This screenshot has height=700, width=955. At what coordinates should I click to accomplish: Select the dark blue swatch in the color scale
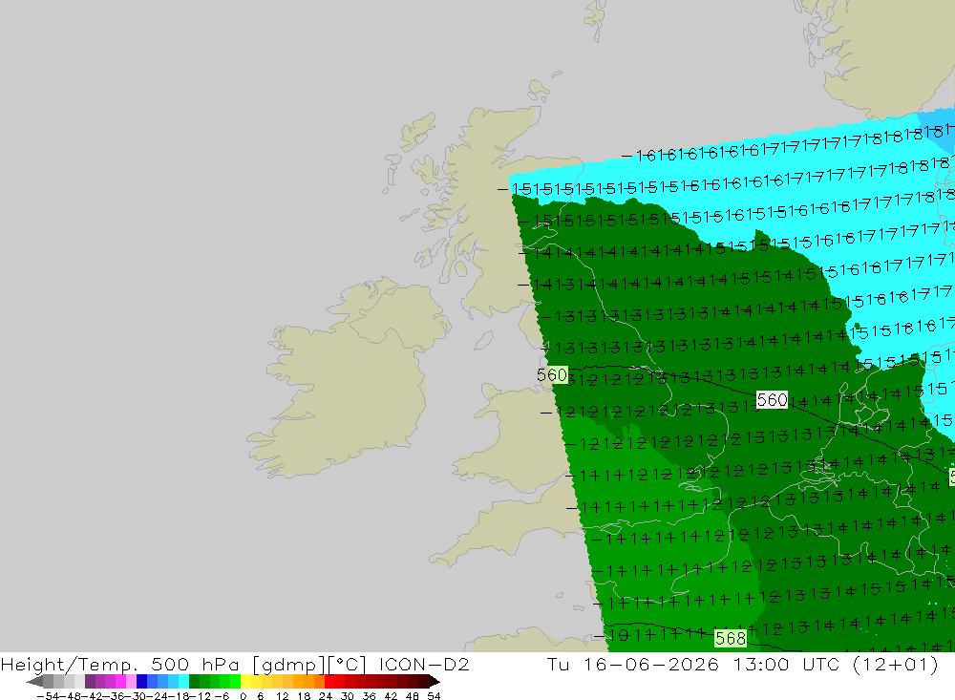click(141, 682)
